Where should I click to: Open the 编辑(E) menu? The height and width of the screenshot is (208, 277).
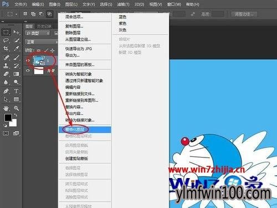38,4
